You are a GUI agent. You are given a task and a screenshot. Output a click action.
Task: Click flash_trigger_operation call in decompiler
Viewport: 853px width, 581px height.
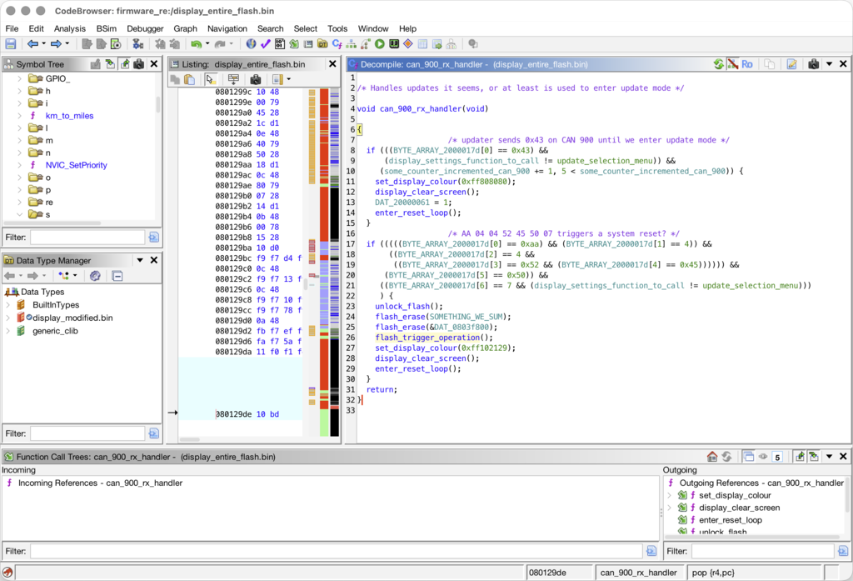click(427, 338)
